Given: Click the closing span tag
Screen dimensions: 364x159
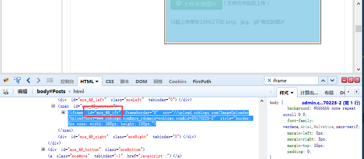Looking at the screenshot, I should 65,130.
